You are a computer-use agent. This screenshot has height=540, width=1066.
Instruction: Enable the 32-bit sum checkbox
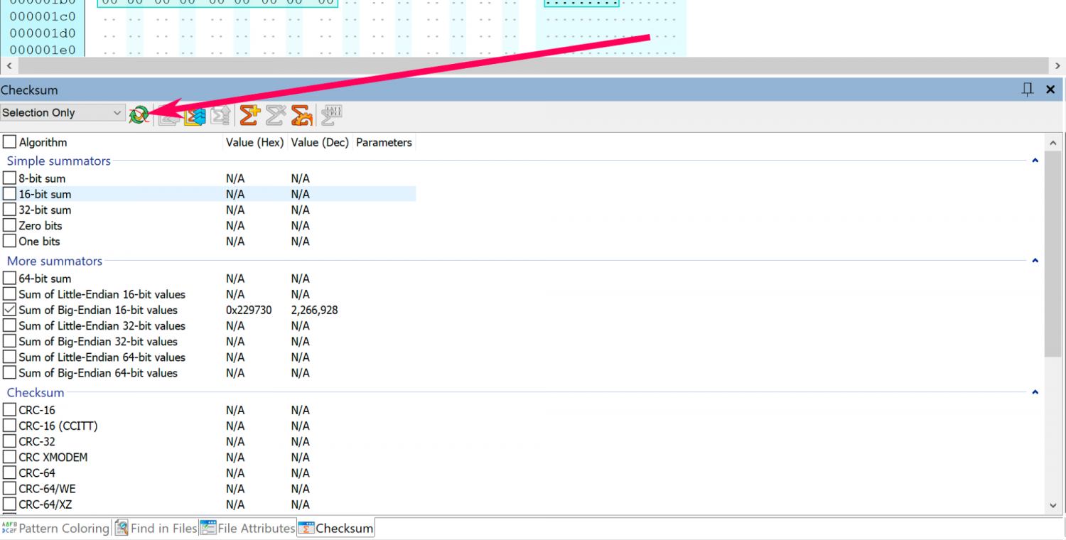click(9, 210)
